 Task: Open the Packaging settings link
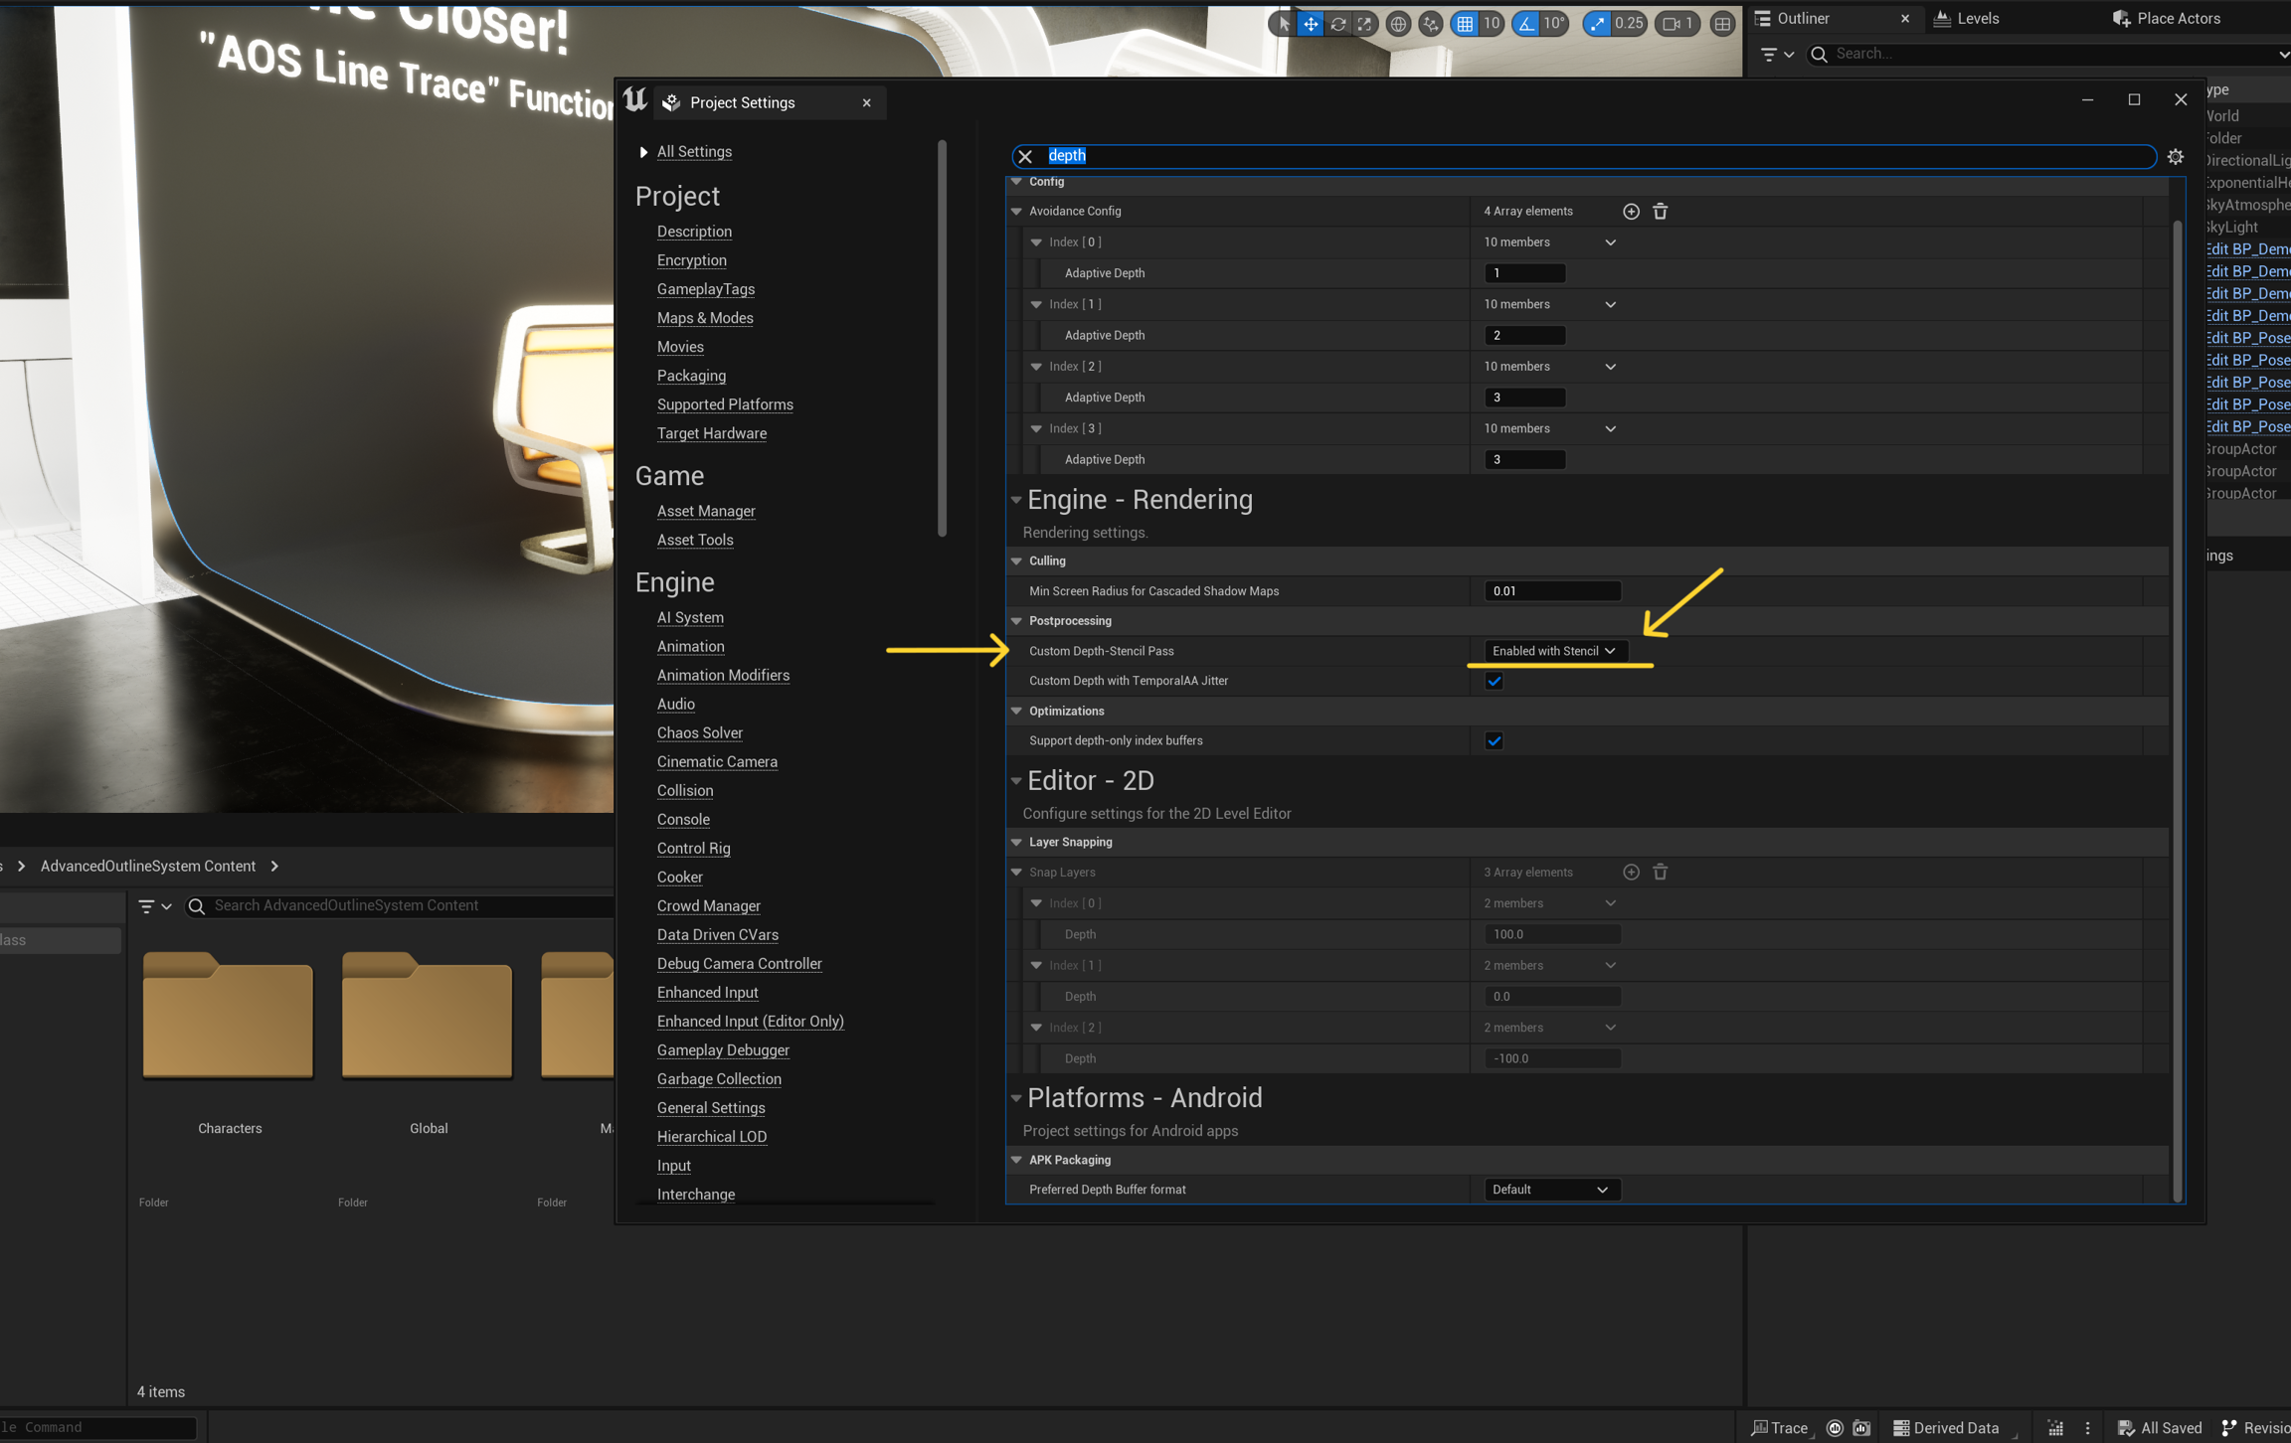tap(691, 376)
